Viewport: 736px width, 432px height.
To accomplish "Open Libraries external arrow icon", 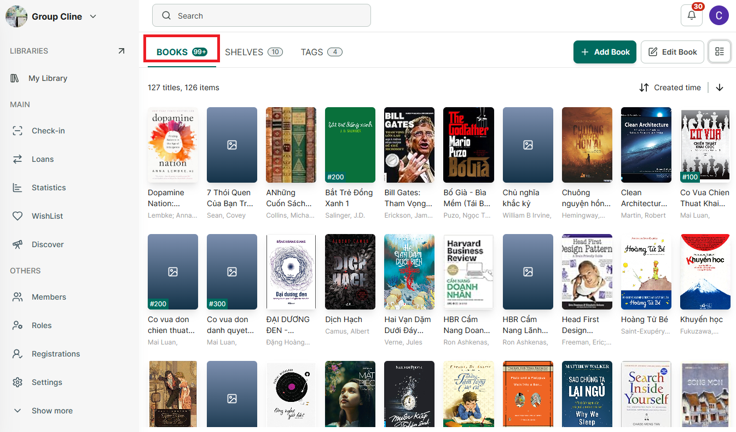I will pyautogui.click(x=121, y=51).
